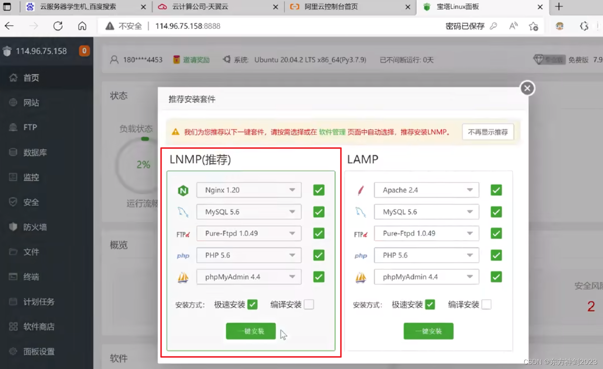Click the saved password key icon

pos(493,26)
